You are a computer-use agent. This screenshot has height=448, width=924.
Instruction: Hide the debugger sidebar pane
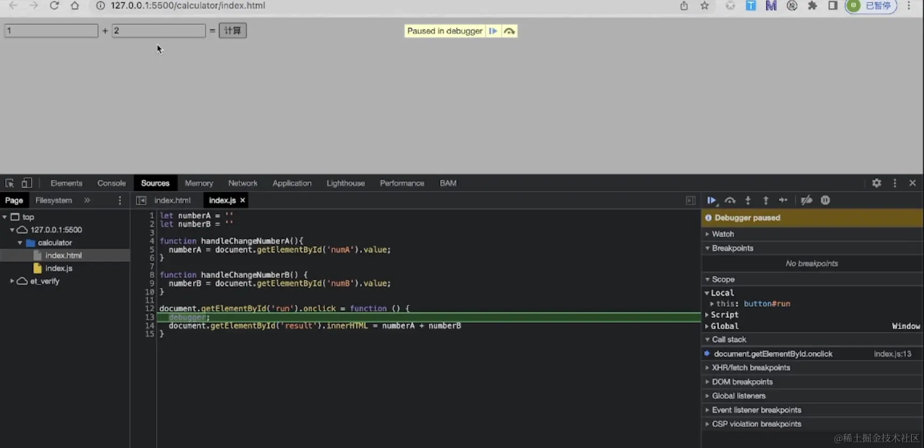691,200
